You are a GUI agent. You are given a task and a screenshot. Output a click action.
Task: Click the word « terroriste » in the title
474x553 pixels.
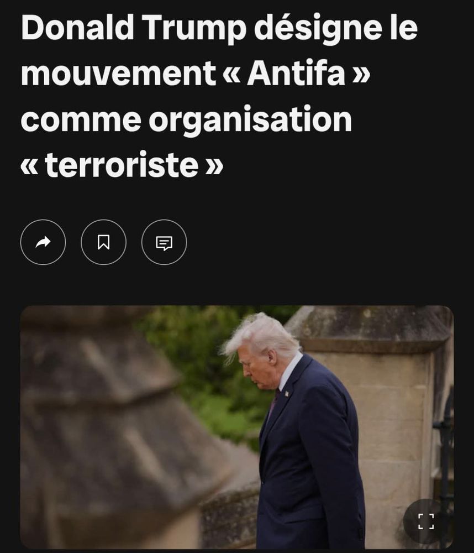(122, 165)
